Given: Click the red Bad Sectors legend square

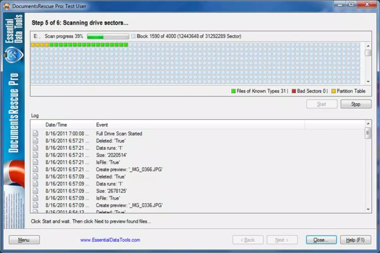Looking at the screenshot, I should tap(294, 91).
